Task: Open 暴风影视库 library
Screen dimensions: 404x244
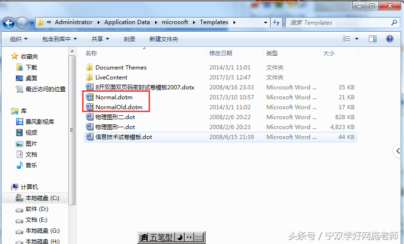Action: point(40,122)
